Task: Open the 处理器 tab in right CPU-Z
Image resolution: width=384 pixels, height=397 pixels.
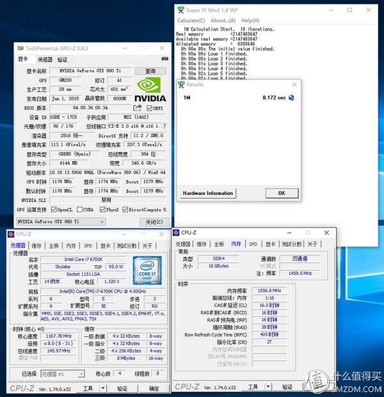Action: pyautogui.click(x=183, y=244)
